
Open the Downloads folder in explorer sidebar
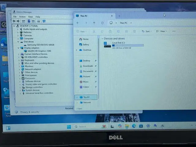click(86, 66)
